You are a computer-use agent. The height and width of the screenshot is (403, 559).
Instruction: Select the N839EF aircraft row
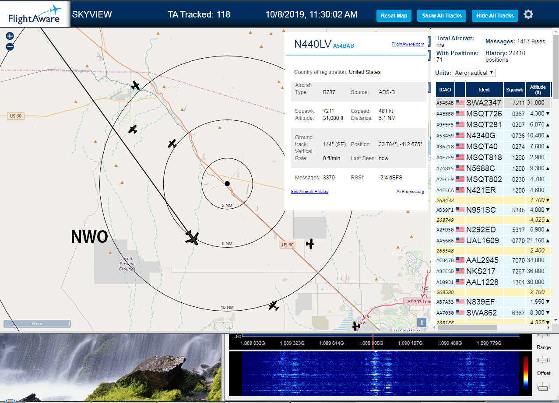493,302
